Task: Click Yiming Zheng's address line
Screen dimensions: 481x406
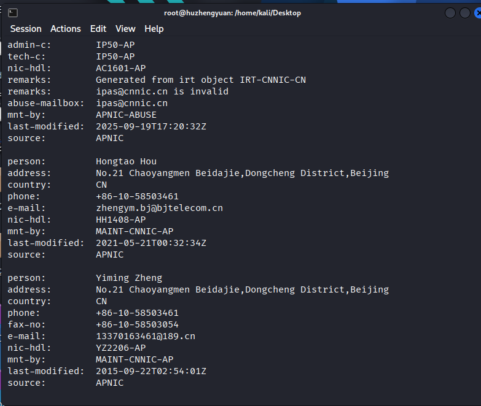Action: 242,289
